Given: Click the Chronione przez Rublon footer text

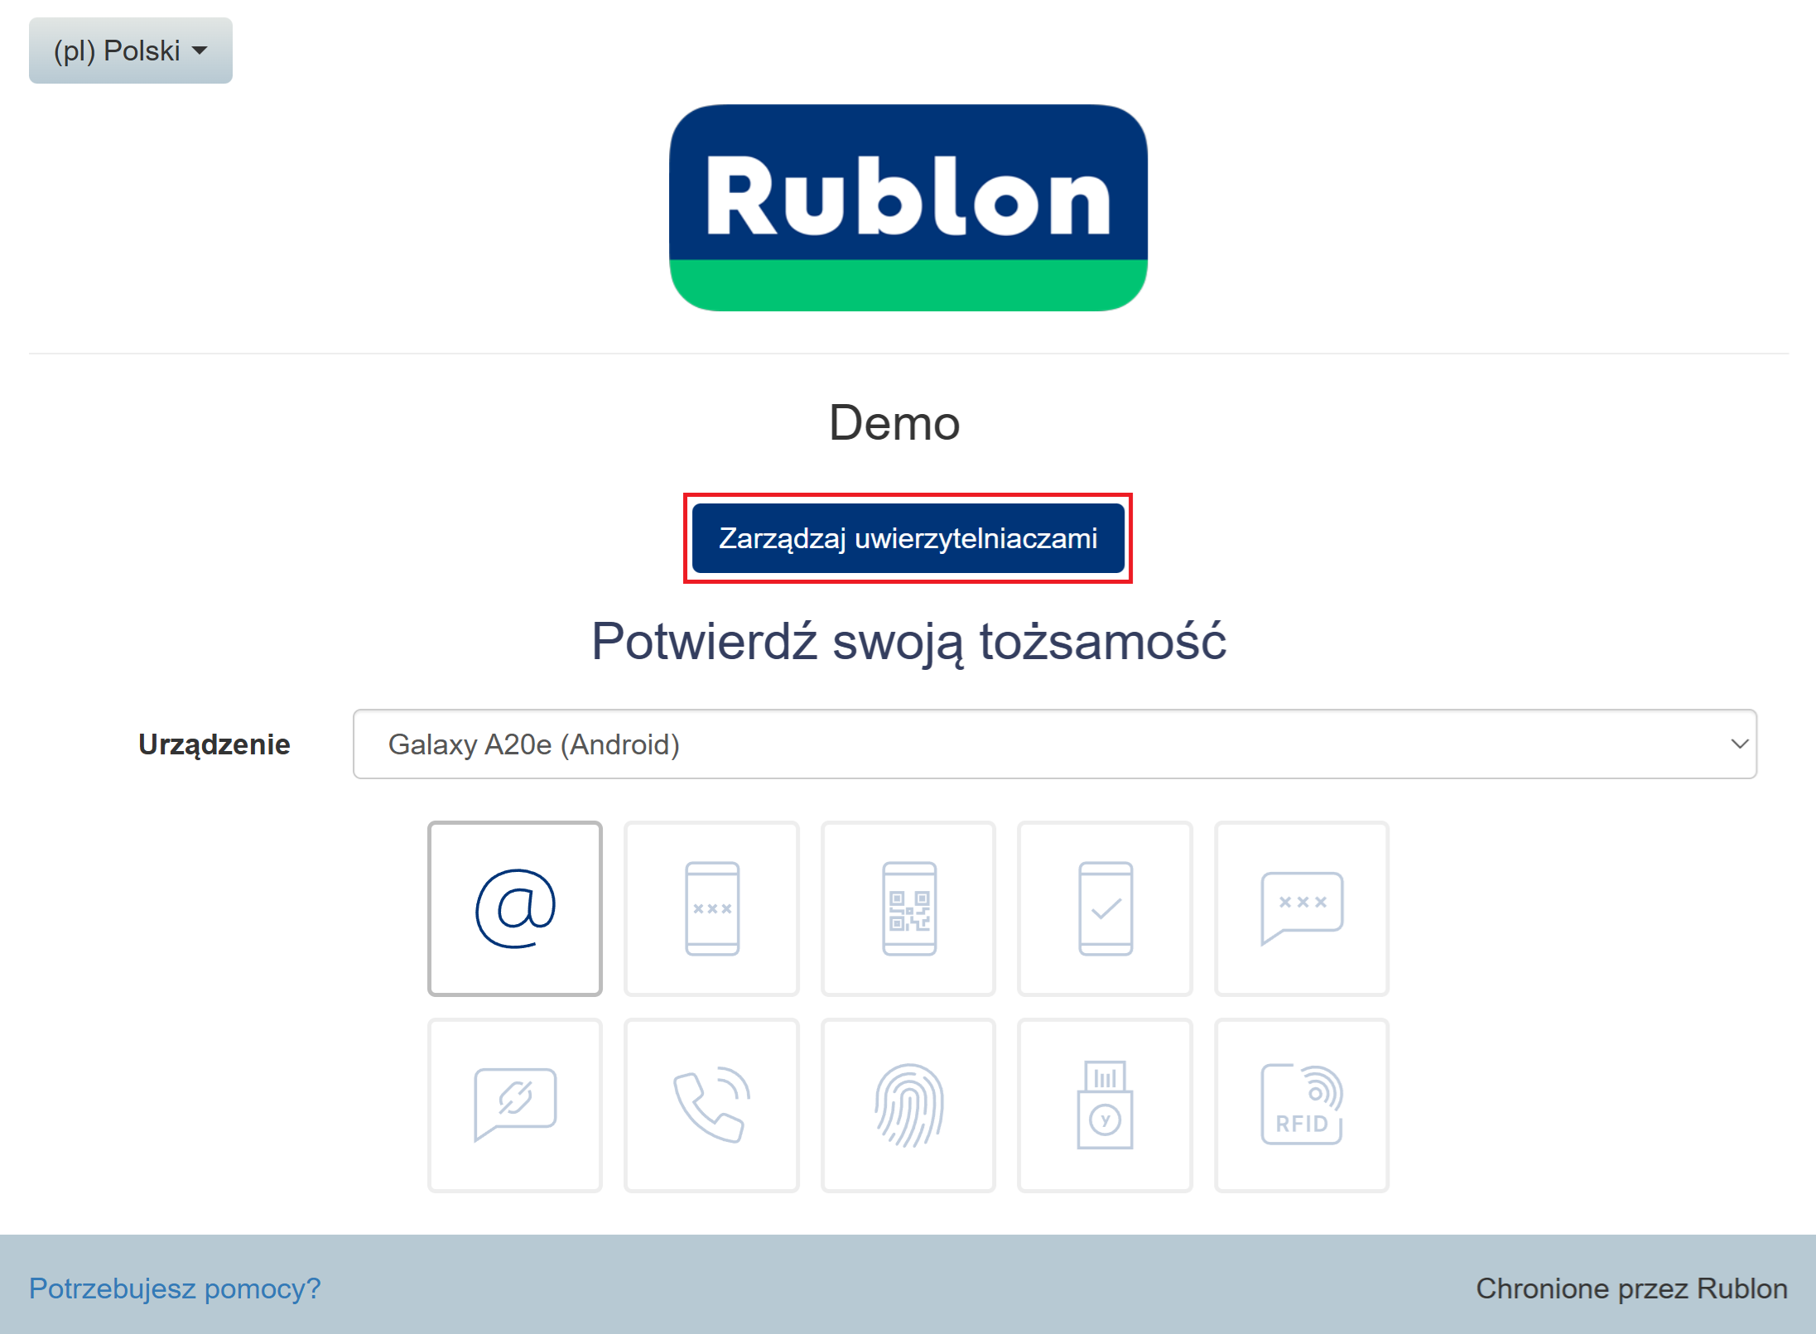Looking at the screenshot, I should pos(1631,1288).
